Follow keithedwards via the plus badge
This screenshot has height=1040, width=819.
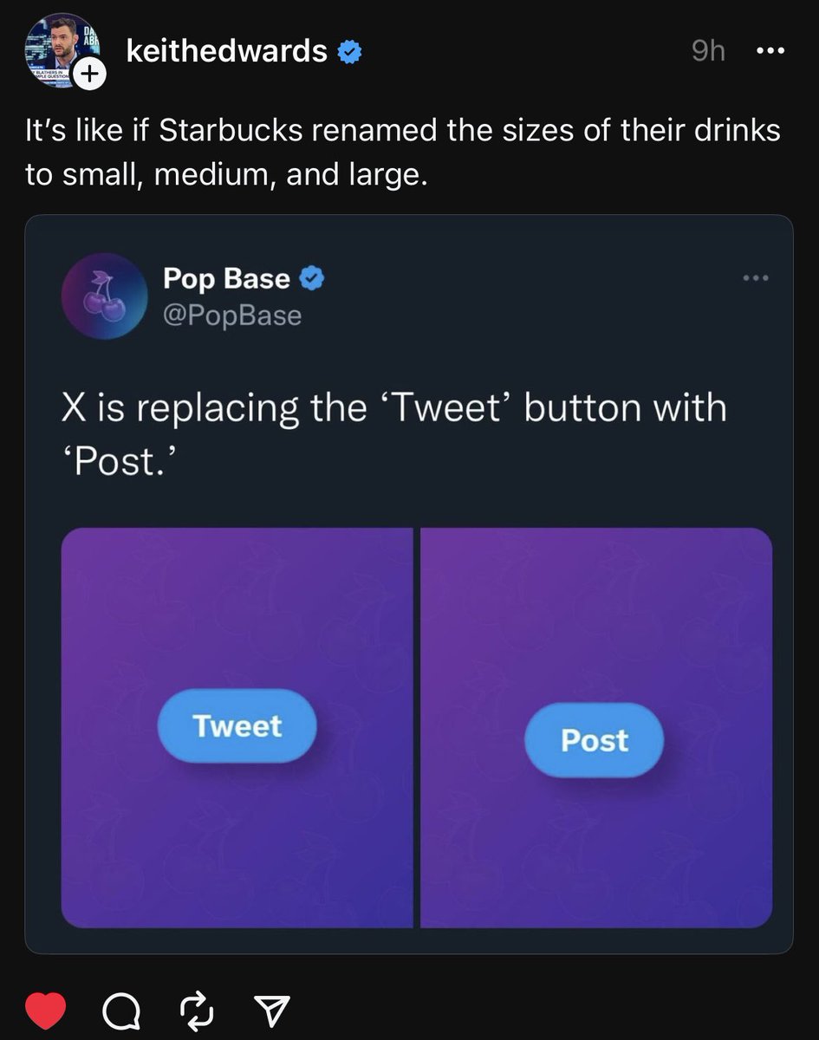(88, 76)
